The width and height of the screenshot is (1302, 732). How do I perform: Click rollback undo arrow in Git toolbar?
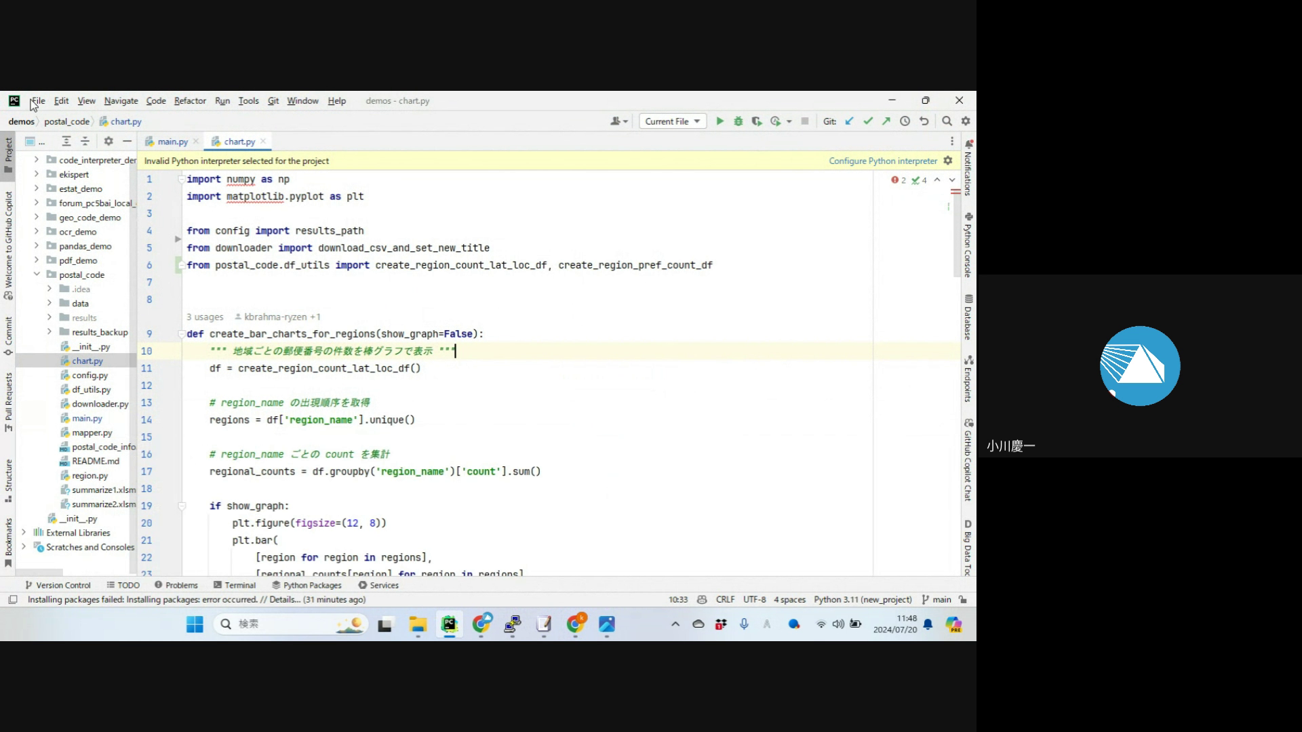[x=924, y=121]
